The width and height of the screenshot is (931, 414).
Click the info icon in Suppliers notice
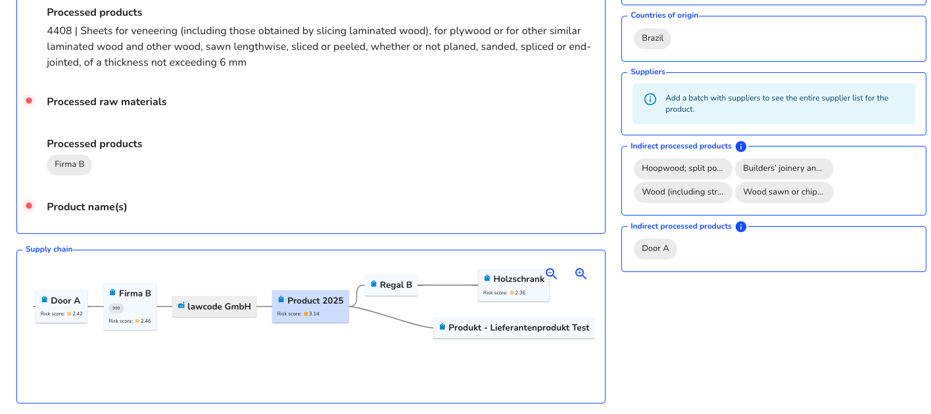coord(650,99)
